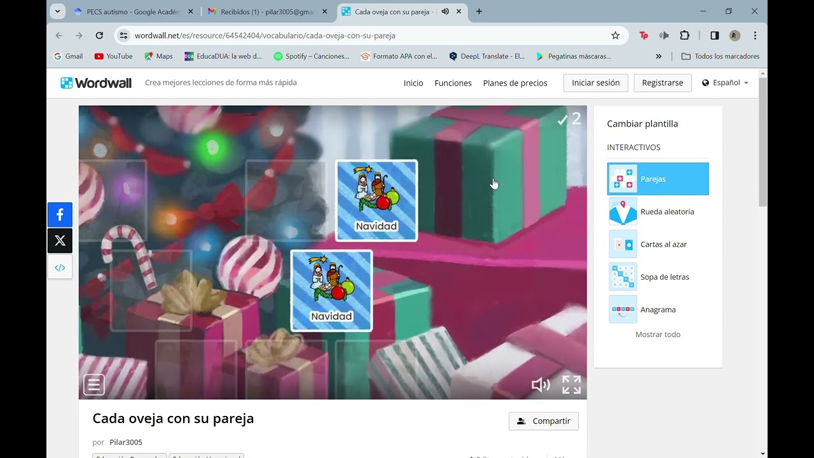Open the Gmail bookmark
The width and height of the screenshot is (814, 458).
click(68, 56)
